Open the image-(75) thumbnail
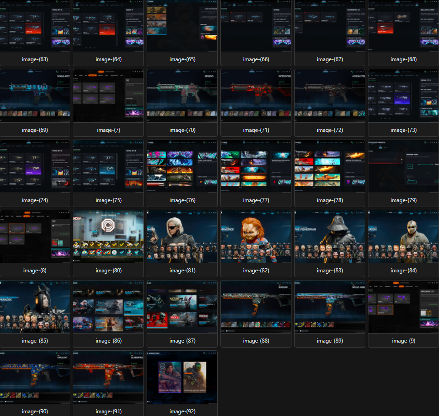The width and height of the screenshot is (439, 416). 108,166
